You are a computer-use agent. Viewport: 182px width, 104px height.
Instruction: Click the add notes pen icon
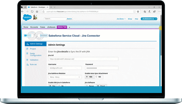tap(150, 12)
